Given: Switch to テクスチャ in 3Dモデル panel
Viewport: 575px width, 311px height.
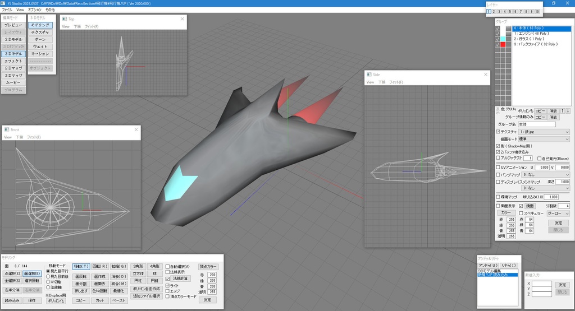Looking at the screenshot, I should (40, 32).
